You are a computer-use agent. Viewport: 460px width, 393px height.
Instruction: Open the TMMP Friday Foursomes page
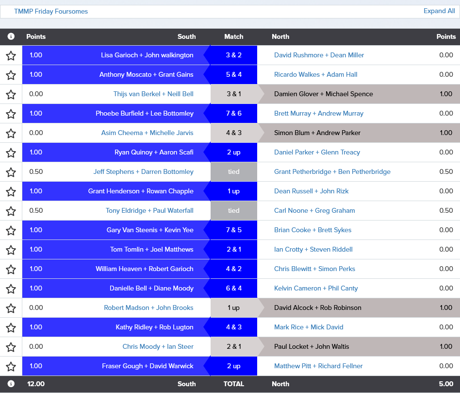tap(51, 11)
